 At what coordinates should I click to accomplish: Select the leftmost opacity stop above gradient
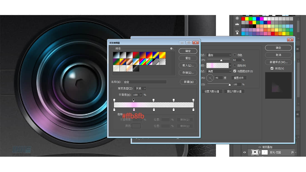coord(114,100)
